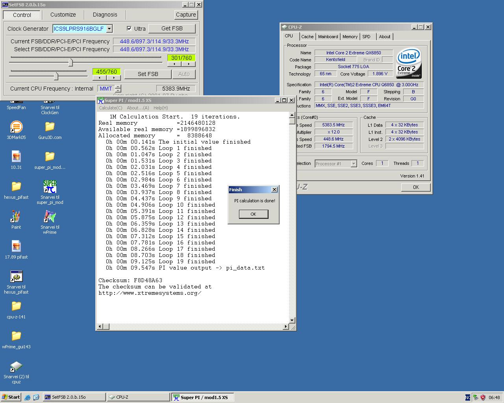Select the Control tab in SetFSB
The image size is (504, 403).
tap(22, 15)
